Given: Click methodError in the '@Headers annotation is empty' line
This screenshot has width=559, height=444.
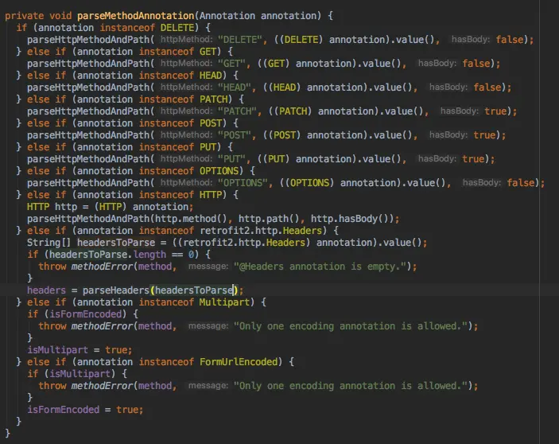Looking at the screenshot, I should (x=102, y=267).
